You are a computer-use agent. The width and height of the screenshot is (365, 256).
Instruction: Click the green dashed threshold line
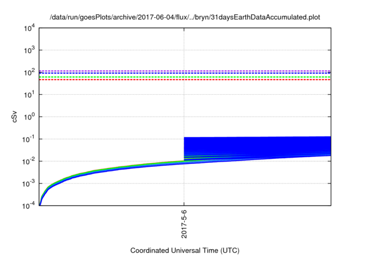(185, 77)
